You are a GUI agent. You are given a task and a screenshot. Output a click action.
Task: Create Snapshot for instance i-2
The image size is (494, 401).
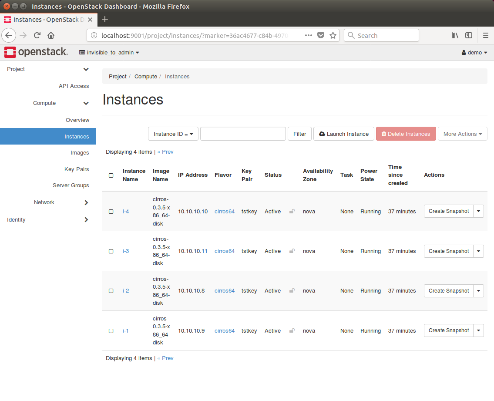pos(449,291)
